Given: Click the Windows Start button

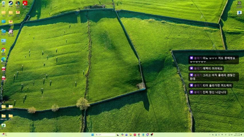Looking at the screenshot, I should (92, 135).
